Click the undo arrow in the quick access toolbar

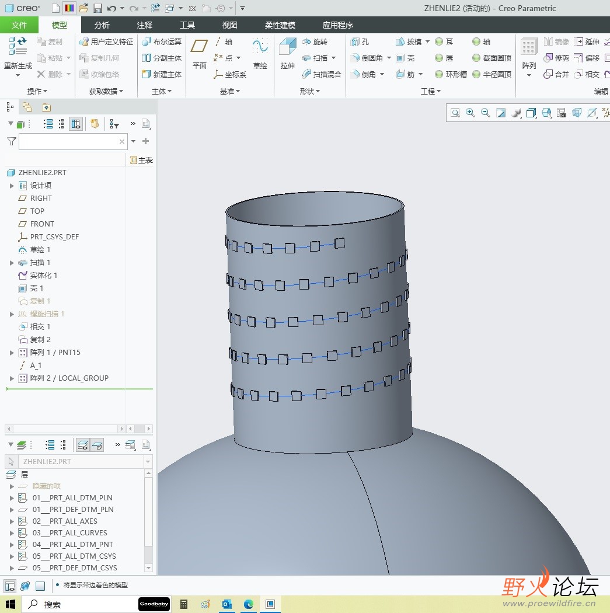tap(111, 8)
